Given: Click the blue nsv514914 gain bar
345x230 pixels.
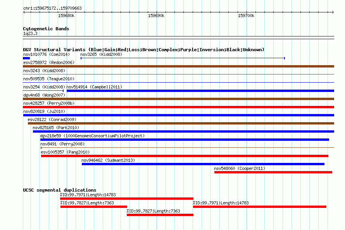Looking at the screenshot, I should coord(200,91).
